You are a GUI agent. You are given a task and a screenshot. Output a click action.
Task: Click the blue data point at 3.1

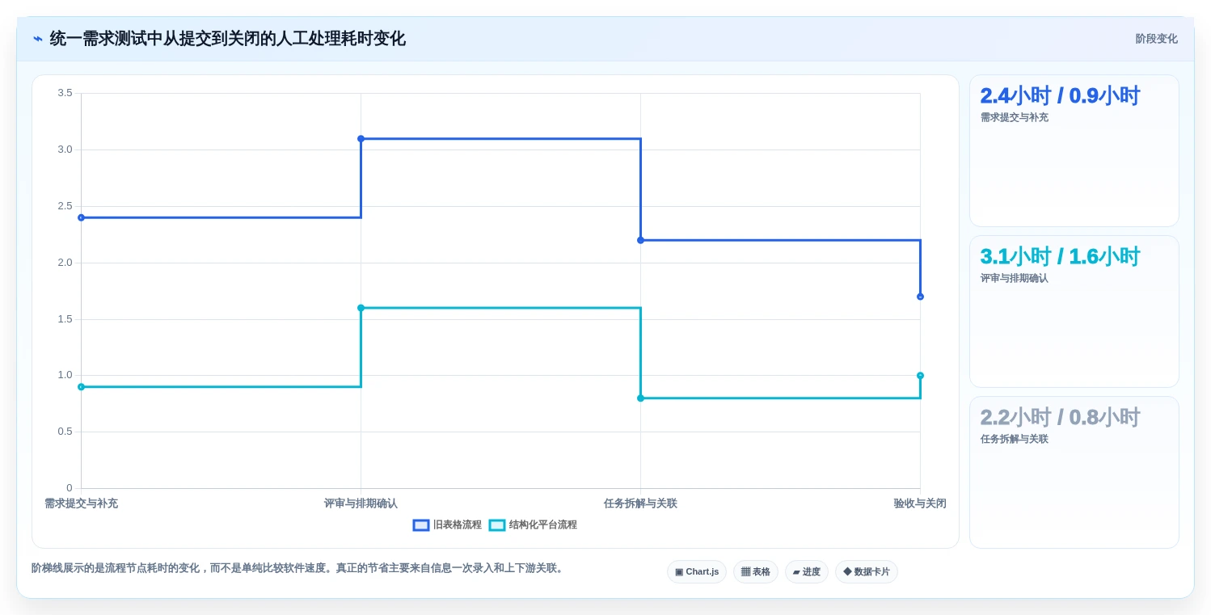361,139
